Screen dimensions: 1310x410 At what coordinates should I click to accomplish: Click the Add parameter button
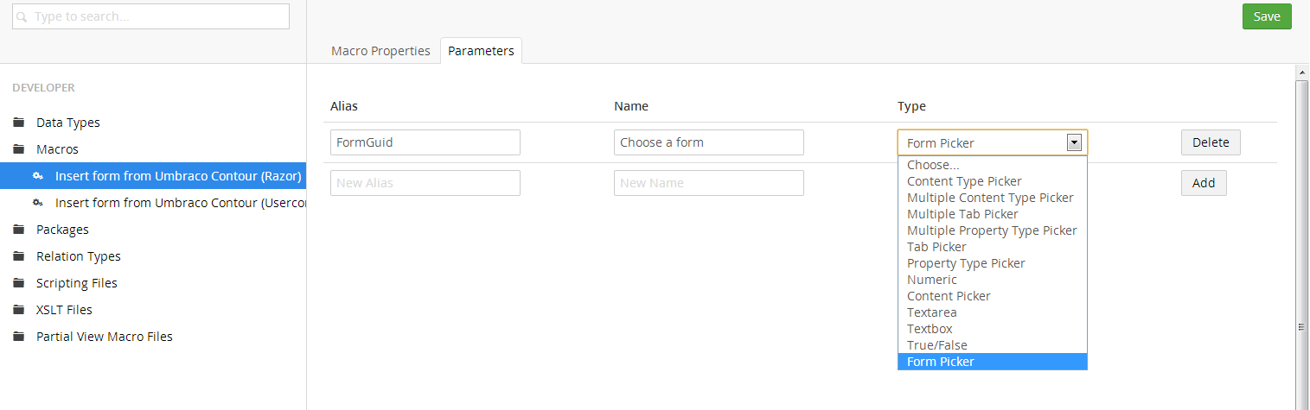click(x=1204, y=183)
